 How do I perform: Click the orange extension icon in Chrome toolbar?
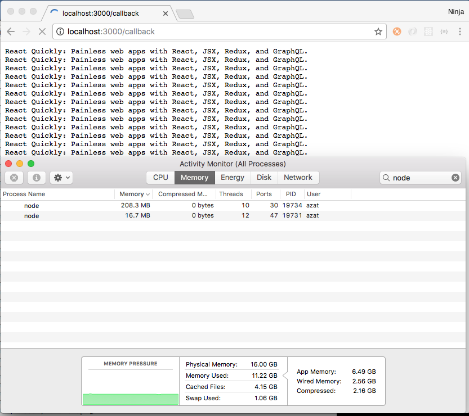(x=397, y=31)
